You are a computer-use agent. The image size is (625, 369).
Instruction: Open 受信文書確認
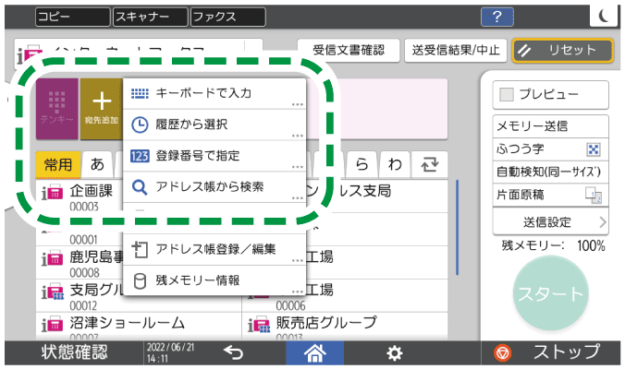pyautogui.click(x=349, y=51)
